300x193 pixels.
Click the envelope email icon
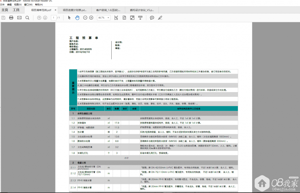point(19,18)
